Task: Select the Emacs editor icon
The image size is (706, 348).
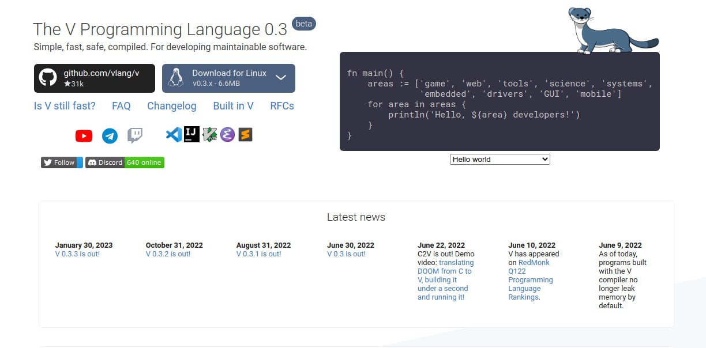Action: [227, 135]
